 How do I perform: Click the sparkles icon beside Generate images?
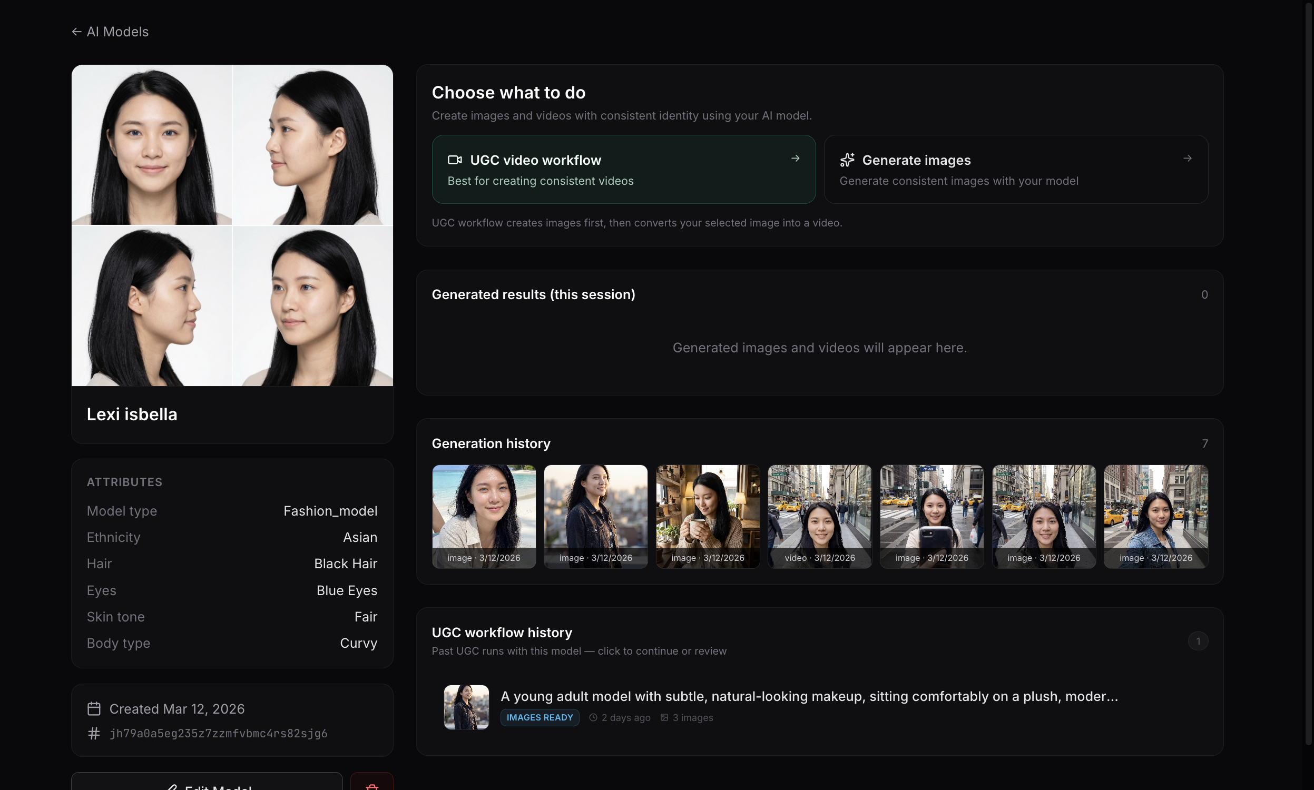tap(847, 160)
